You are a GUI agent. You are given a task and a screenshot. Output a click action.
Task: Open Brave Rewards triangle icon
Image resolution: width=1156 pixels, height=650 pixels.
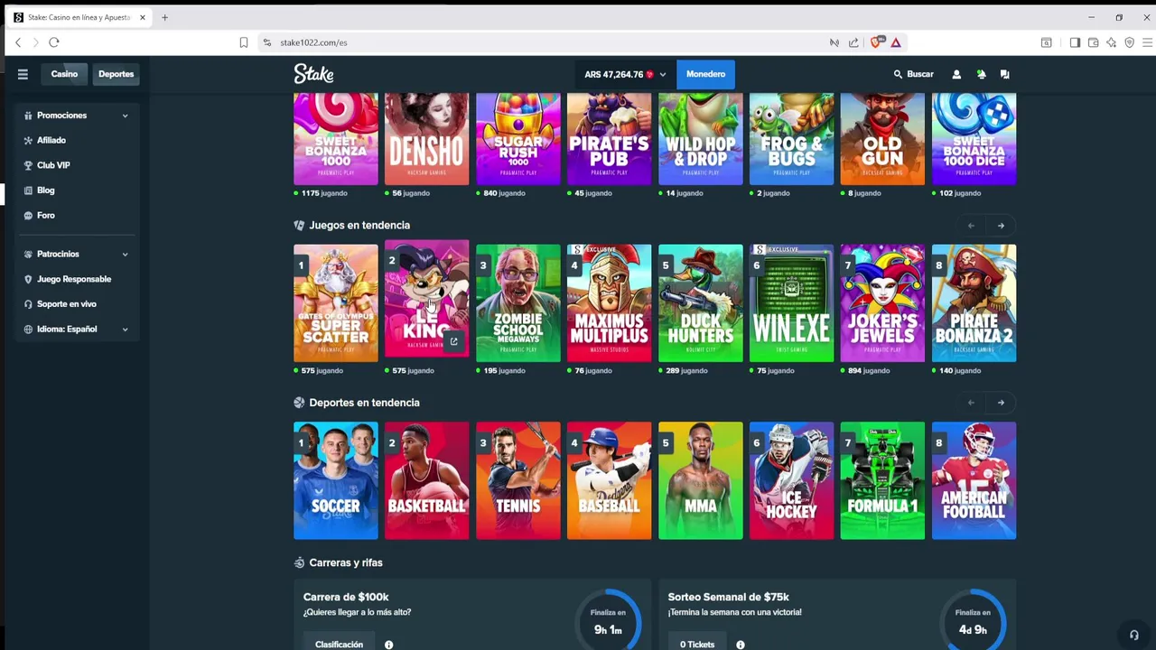tap(896, 42)
